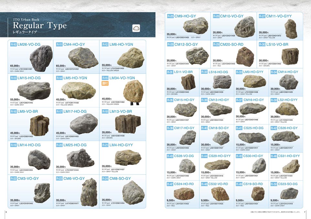
Task: Select the Regular Type heading
Action: pos(40,25)
